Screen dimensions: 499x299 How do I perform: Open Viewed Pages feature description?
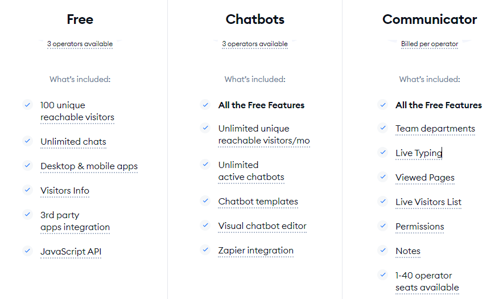coord(425,178)
